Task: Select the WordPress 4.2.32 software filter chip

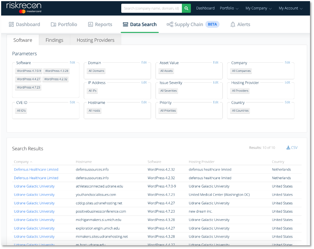Action: (55, 79)
